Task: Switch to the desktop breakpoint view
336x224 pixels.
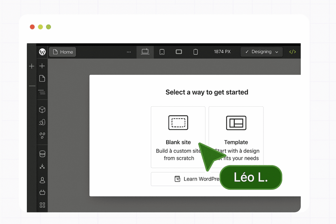Action: pos(145,52)
